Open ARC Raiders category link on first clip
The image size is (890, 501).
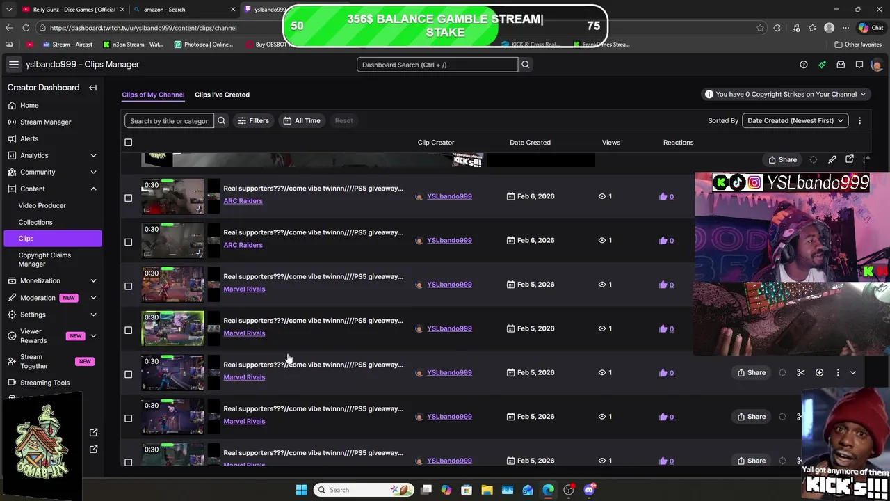(243, 201)
